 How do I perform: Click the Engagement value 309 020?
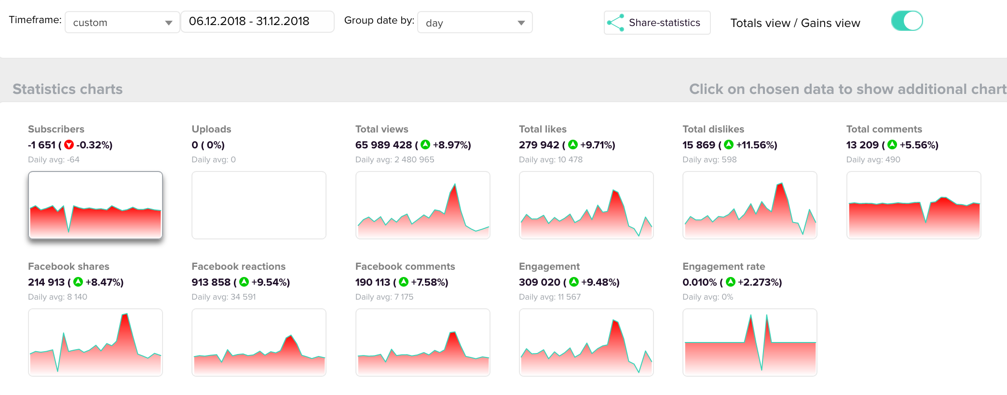[539, 282]
